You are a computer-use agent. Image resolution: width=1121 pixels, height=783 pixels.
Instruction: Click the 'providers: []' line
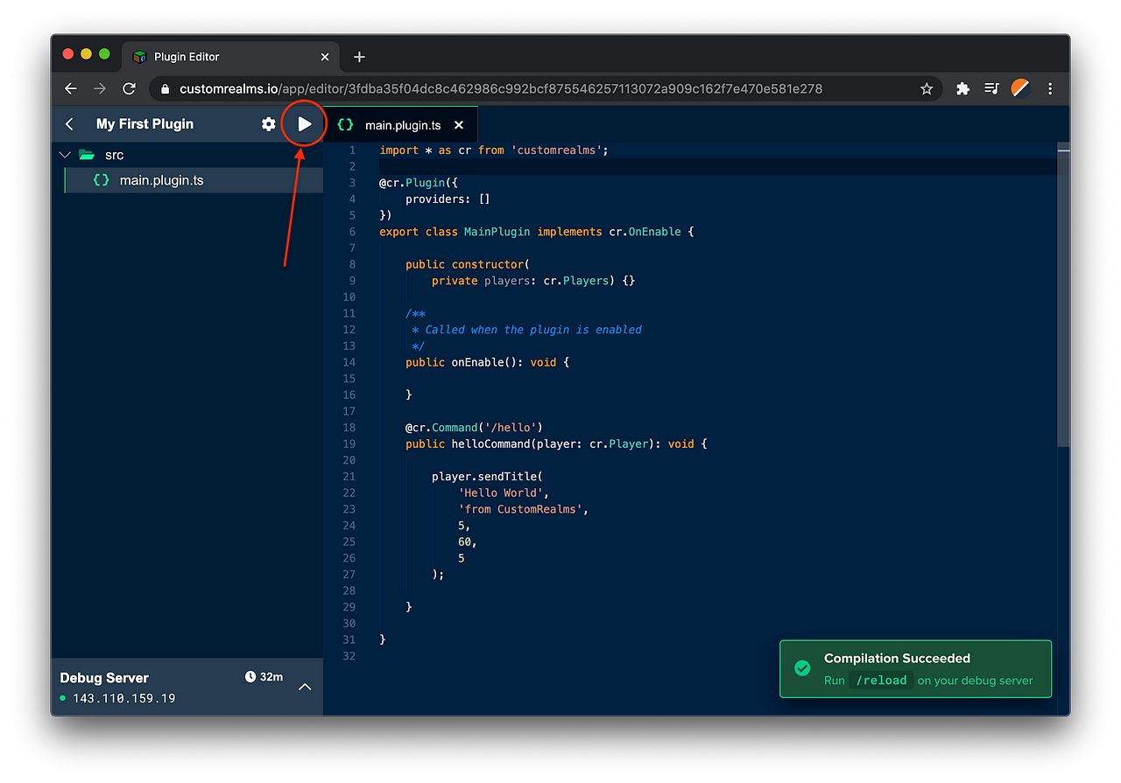[x=448, y=199]
